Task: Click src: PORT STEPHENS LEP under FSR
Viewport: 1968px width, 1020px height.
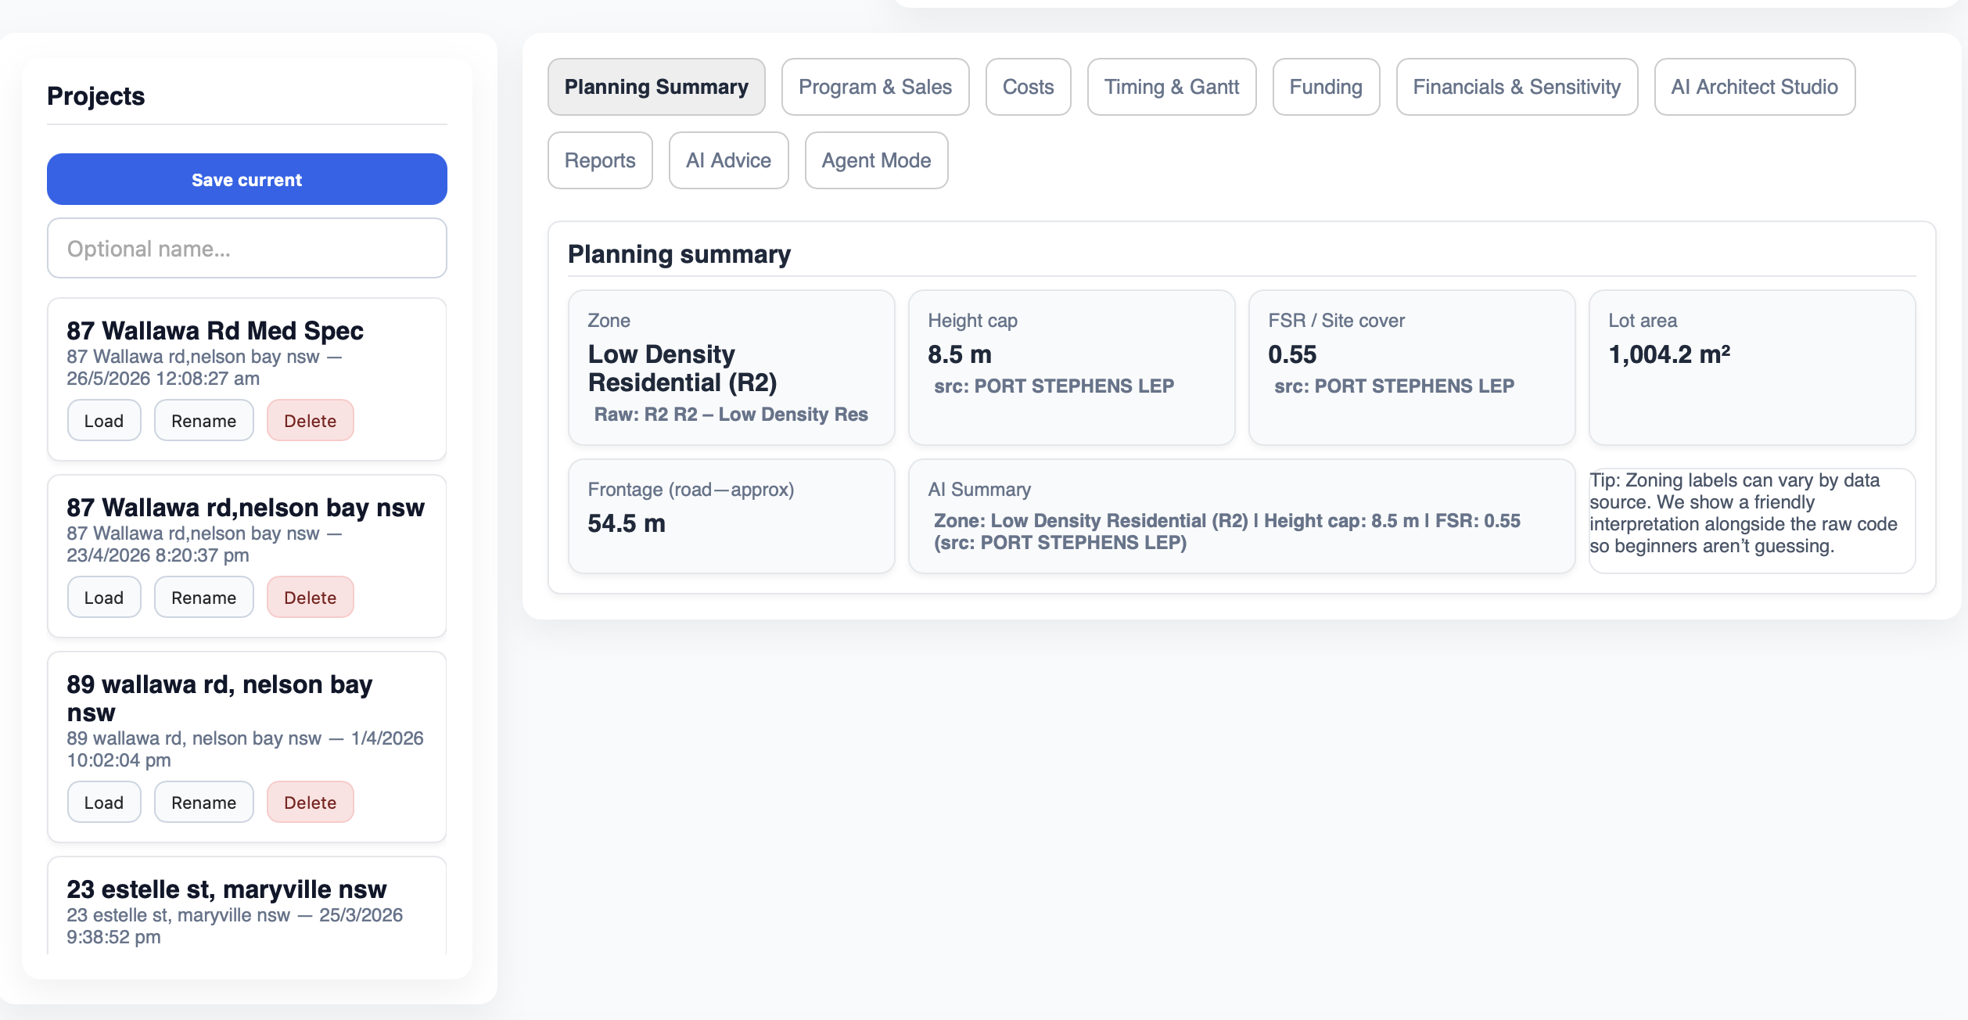Action: coord(1394,386)
